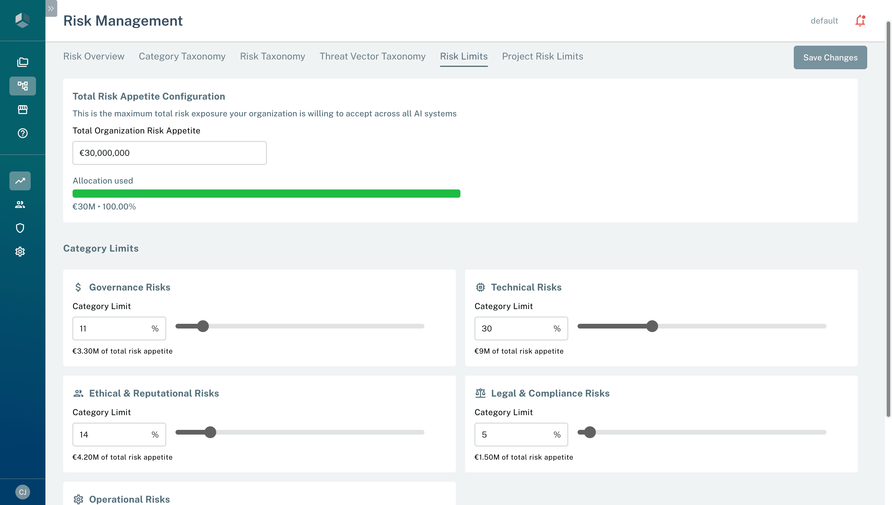
Task: Click the CJ user avatar
Action: click(x=23, y=492)
